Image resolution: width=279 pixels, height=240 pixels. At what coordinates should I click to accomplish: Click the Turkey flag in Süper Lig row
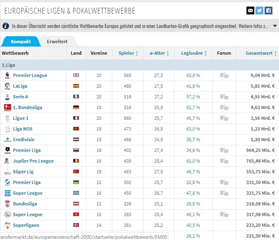(x=76, y=172)
